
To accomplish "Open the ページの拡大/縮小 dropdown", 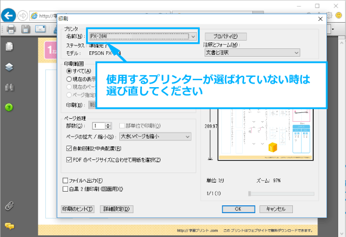I will coord(155,137).
